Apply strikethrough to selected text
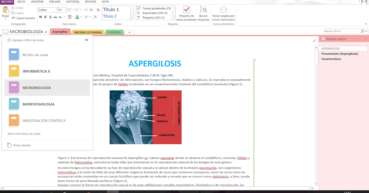Viewport: 369px width, 193px height. tap(56, 17)
